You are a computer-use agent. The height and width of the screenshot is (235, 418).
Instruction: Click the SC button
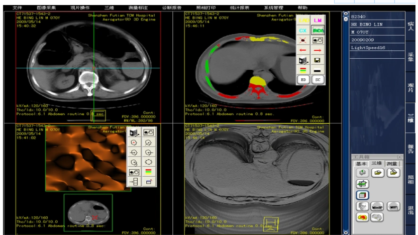coord(318,80)
